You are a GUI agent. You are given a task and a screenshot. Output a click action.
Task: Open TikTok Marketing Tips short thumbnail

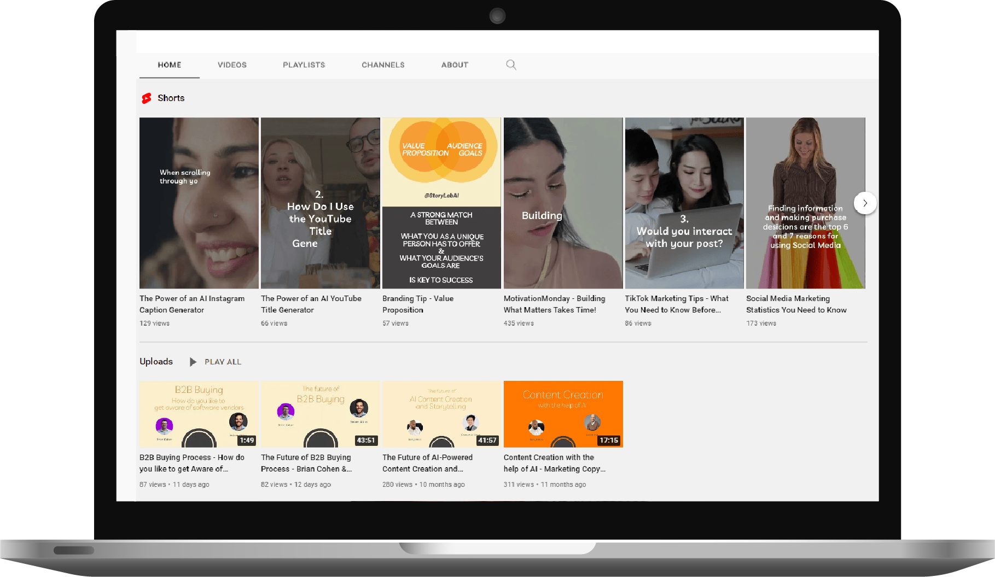pyautogui.click(x=684, y=203)
